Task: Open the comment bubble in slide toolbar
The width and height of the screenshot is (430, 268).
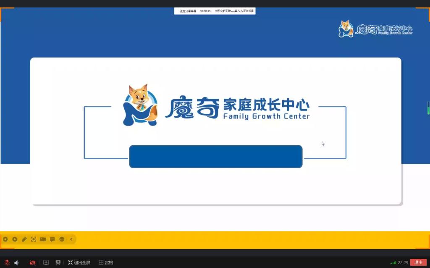Action: 52,239
